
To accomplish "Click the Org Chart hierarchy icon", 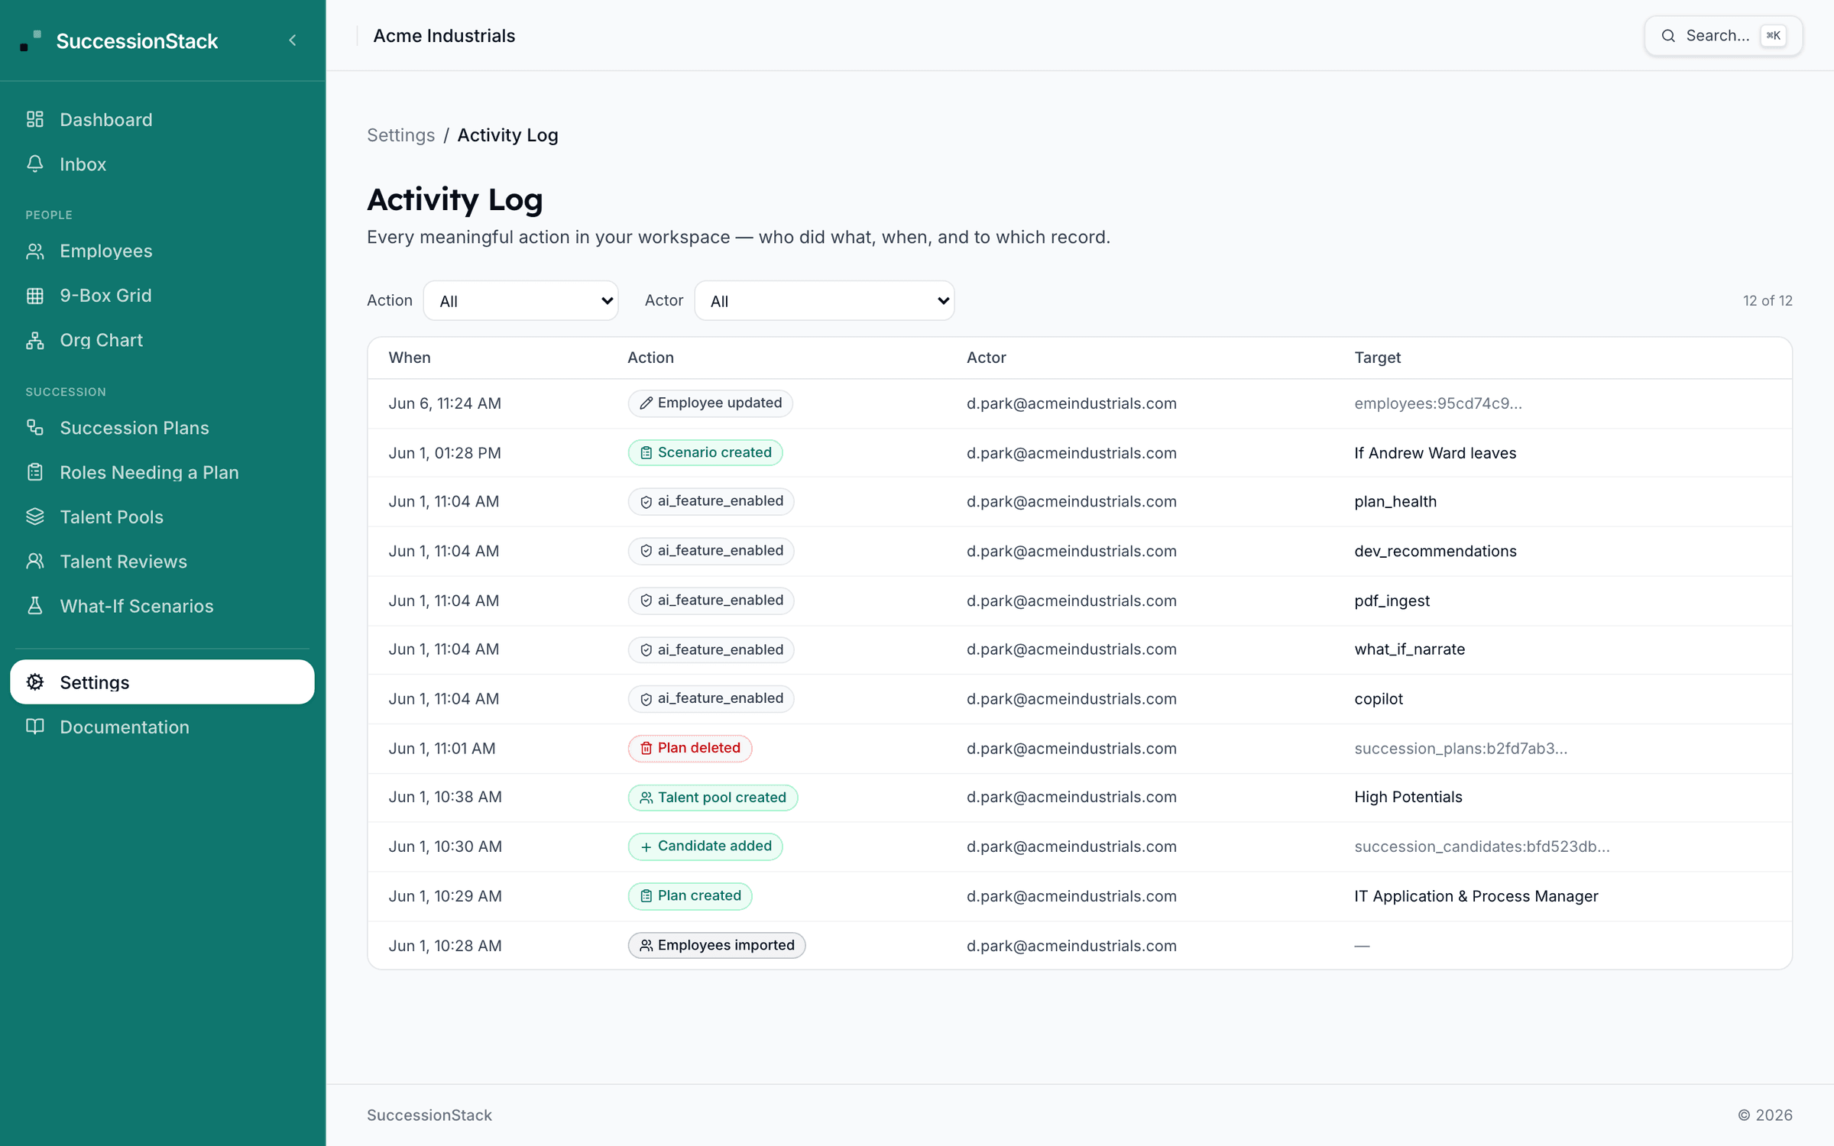I will [35, 340].
